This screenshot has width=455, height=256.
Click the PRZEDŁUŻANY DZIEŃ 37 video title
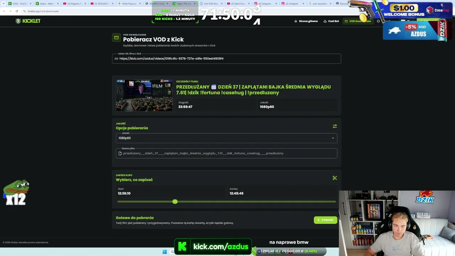[x=253, y=90]
